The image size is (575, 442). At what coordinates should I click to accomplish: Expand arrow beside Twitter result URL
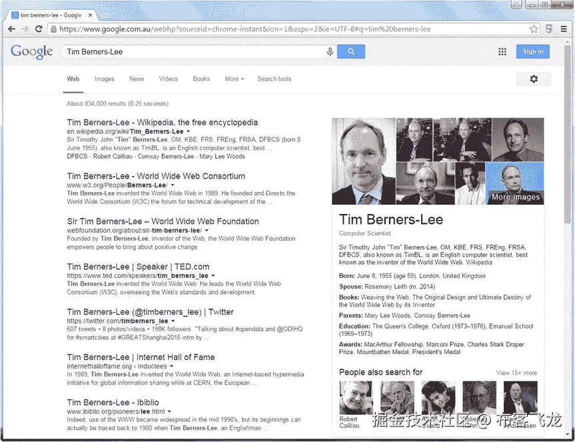[173, 321]
